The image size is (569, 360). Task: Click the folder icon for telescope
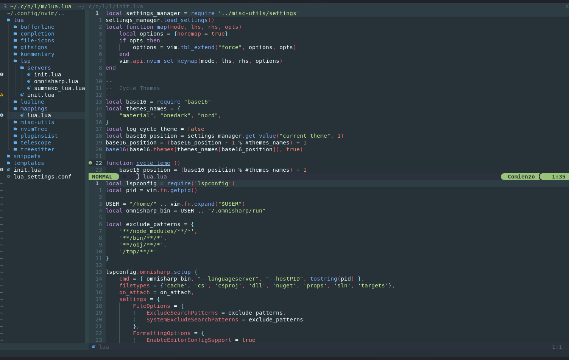[x=15, y=143]
